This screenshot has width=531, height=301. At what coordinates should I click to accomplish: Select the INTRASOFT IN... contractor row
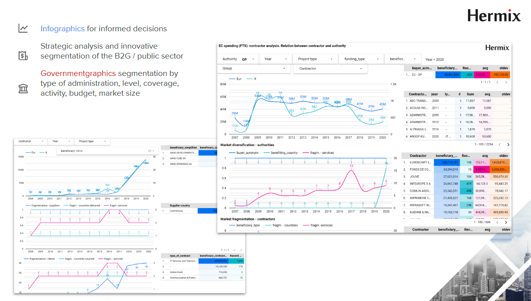pyautogui.click(x=456, y=205)
